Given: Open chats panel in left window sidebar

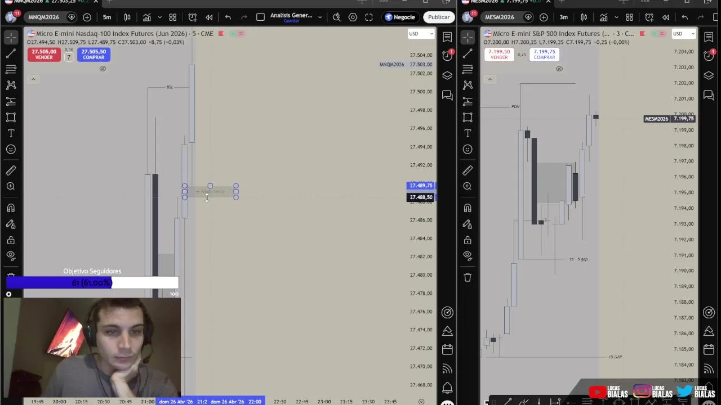Looking at the screenshot, I should coord(447,95).
